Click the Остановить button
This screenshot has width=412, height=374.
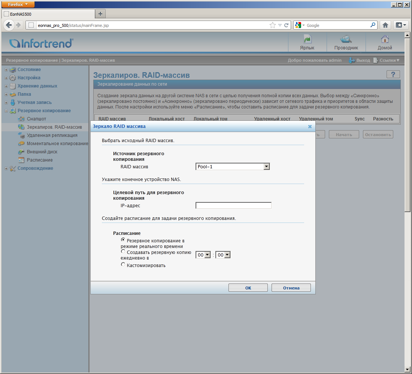coord(378,135)
